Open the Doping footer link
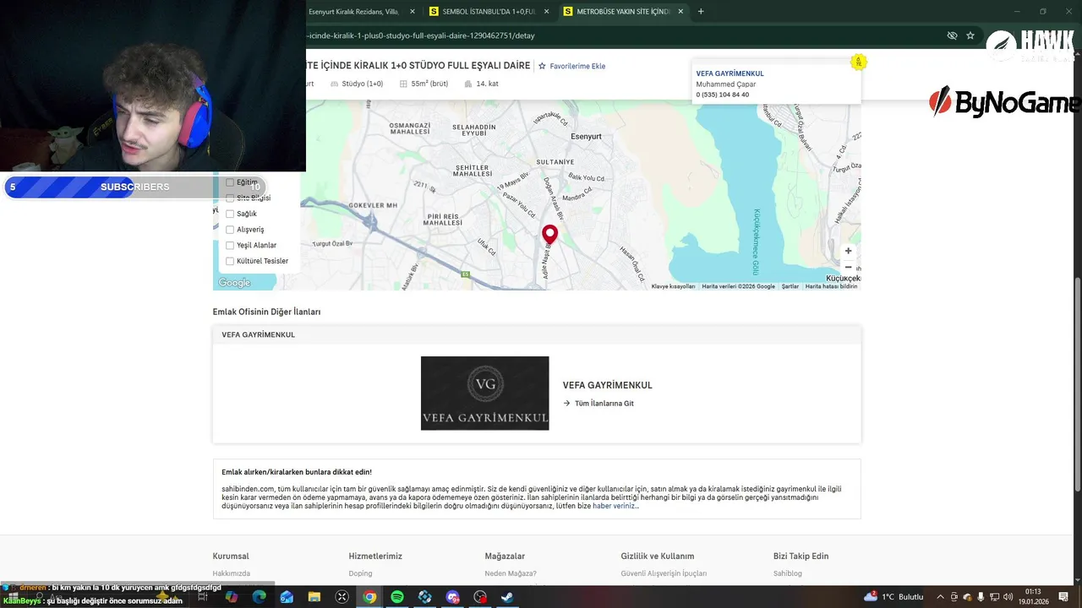 click(x=360, y=573)
